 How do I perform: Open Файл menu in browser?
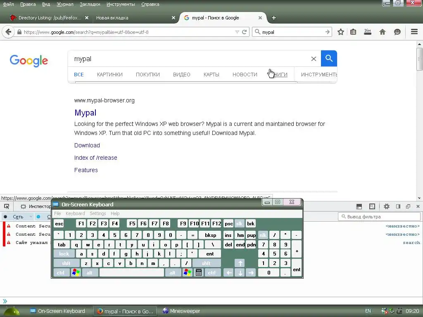pyautogui.click(x=8, y=4)
